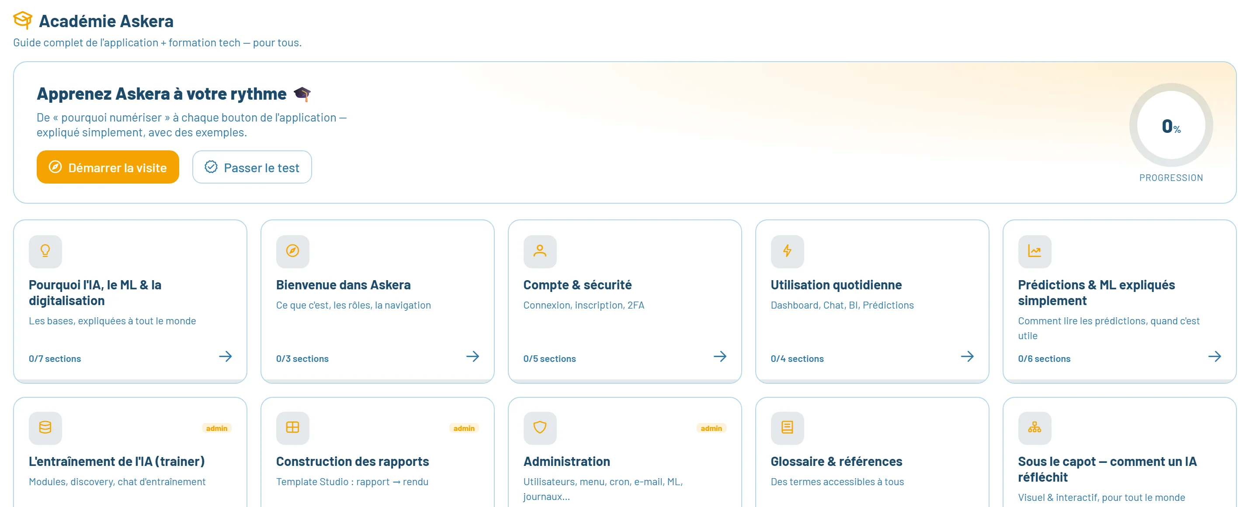Click the badge check icon in Passer le test
1250x507 pixels.
coord(211,167)
